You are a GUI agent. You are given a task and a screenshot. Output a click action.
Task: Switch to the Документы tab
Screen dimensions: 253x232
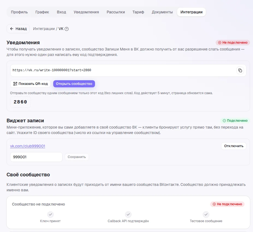coord(162,12)
